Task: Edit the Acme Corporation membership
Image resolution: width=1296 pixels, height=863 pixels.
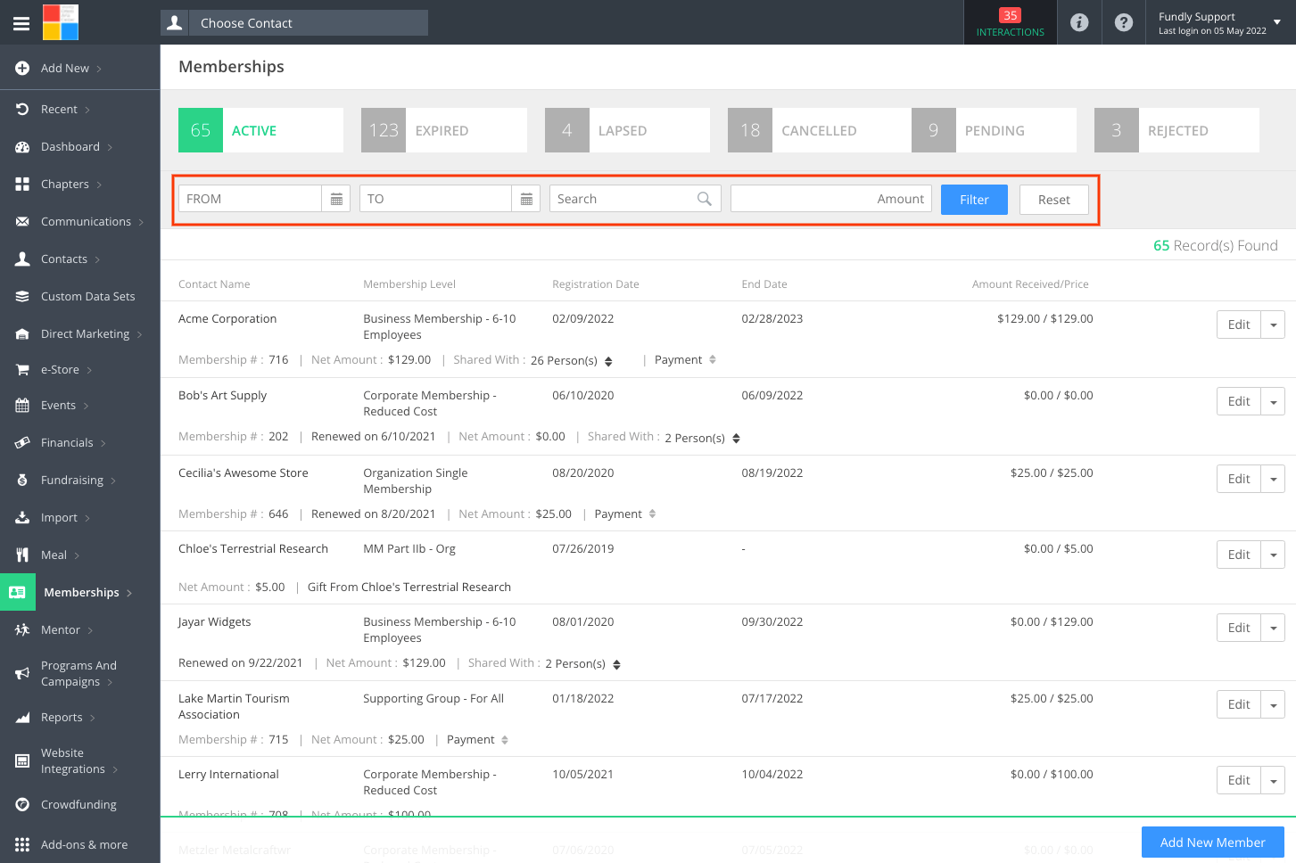Action: (1239, 325)
